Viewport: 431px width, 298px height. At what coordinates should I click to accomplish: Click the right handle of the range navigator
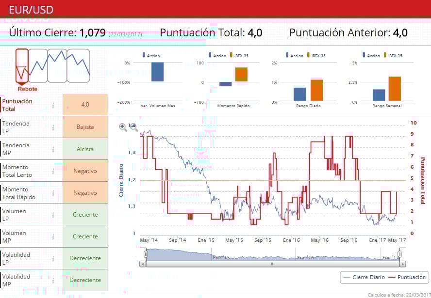pyautogui.click(x=400, y=254)
